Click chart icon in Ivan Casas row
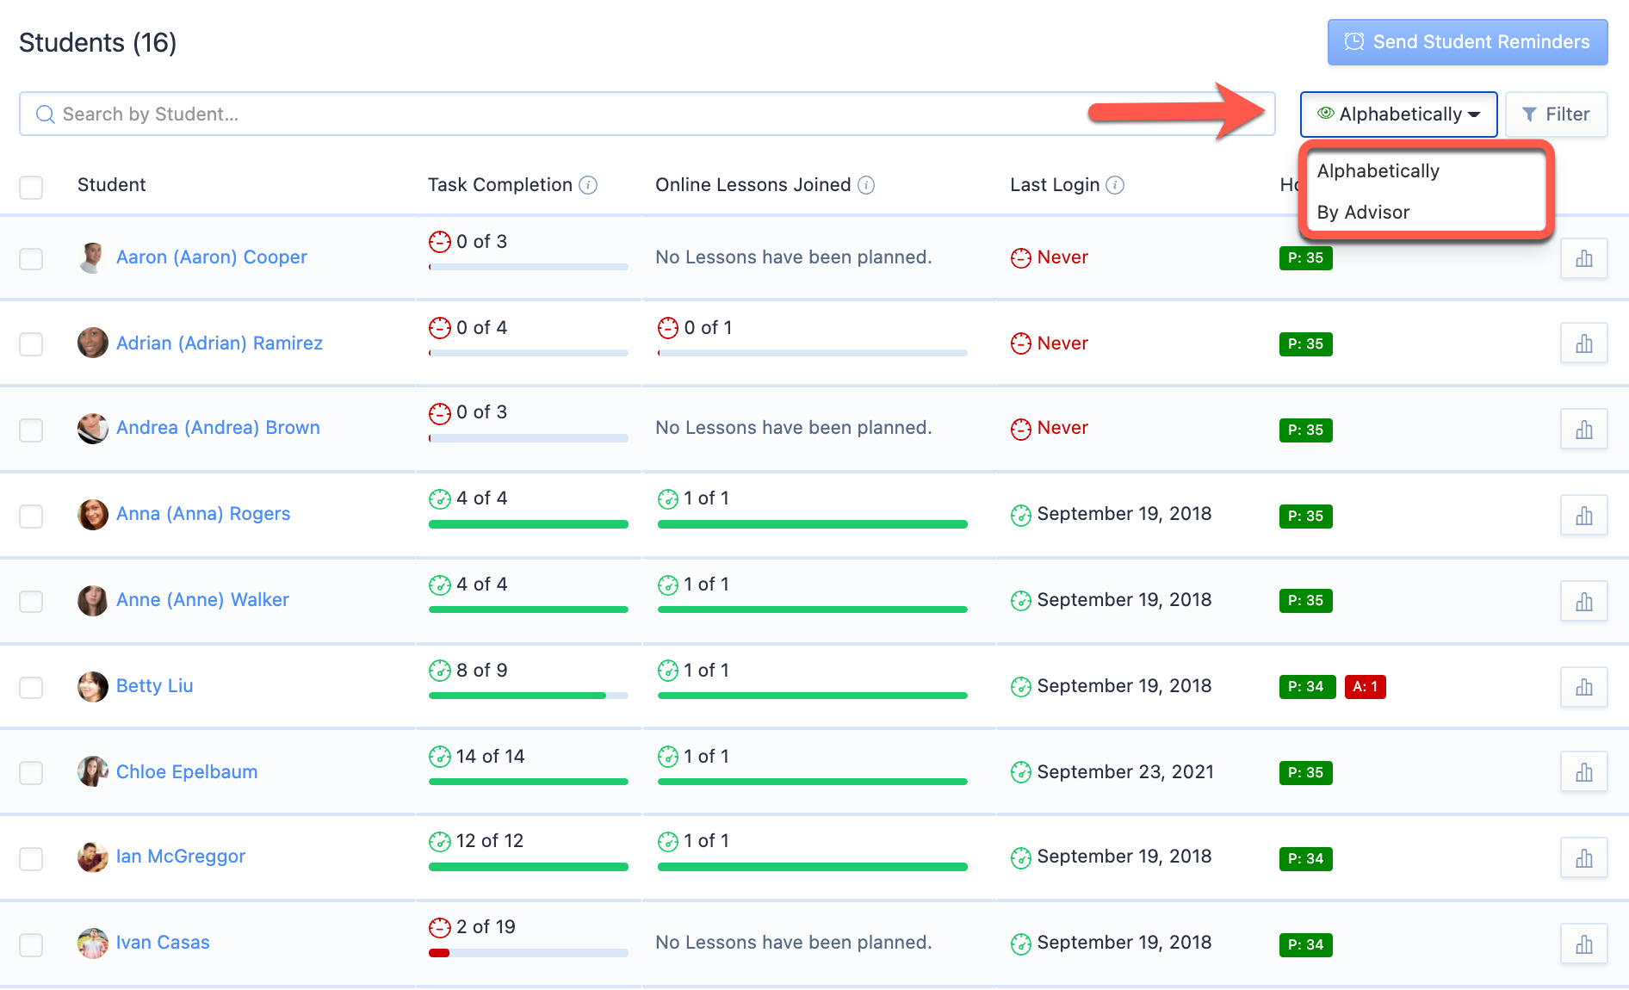This screenshot has width=1629, height=990. 1583,944
